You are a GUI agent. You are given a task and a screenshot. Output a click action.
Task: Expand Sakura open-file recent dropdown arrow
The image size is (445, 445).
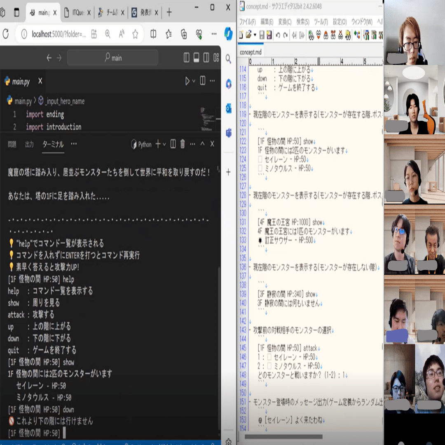coord(255,35)
